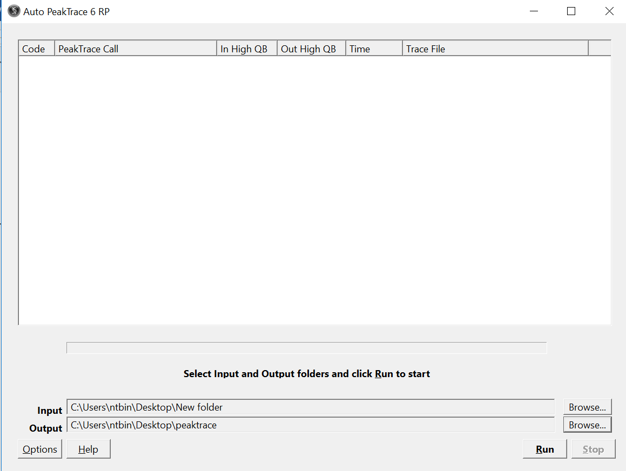Image resolution: width=626 pixels, height=471 pixels.
Task: Sort results by Time column header
Action: [374, 49]
